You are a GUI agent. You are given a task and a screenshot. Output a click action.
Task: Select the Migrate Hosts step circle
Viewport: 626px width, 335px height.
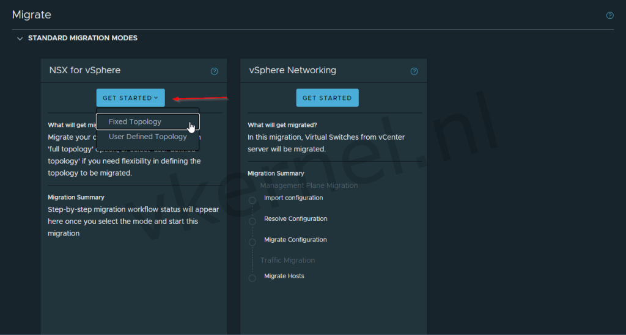[252, 278]
